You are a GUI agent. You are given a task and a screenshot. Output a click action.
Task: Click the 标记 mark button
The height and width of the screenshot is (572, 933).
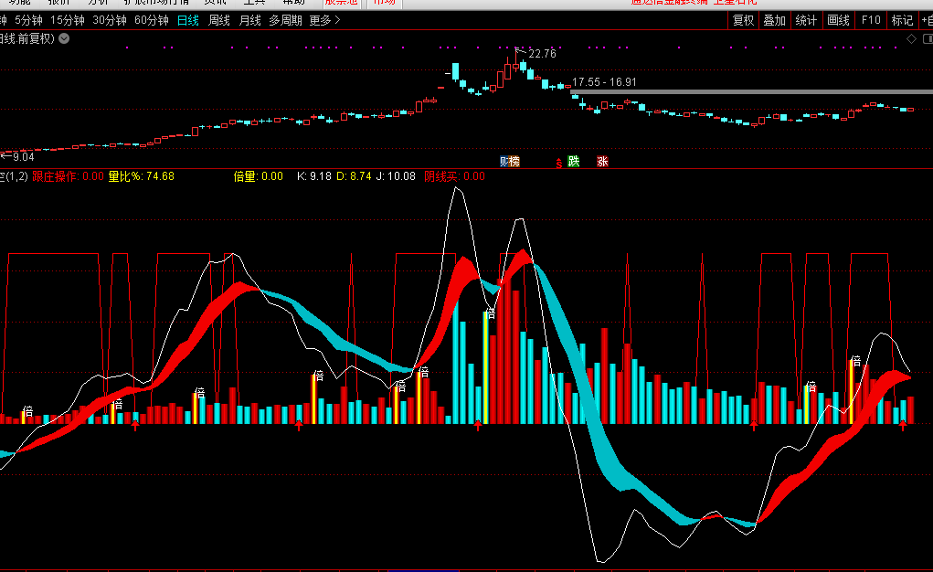[x=902, y=20]
